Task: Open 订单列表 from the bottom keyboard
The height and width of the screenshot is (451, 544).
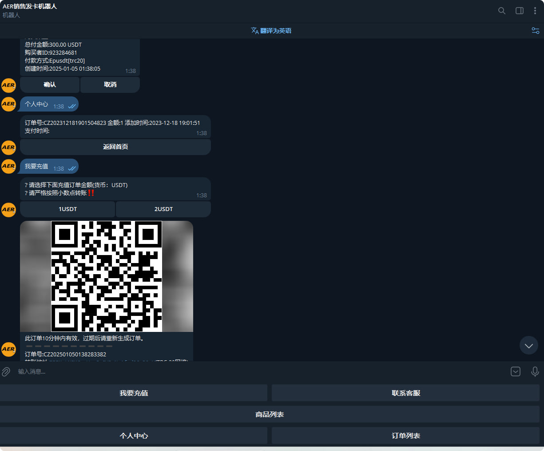Action: point(406,436)
